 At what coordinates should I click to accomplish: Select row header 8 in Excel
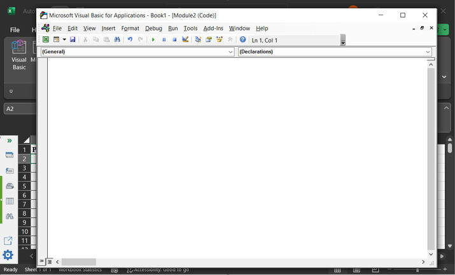pyautogui.click(x=24, y=213)
